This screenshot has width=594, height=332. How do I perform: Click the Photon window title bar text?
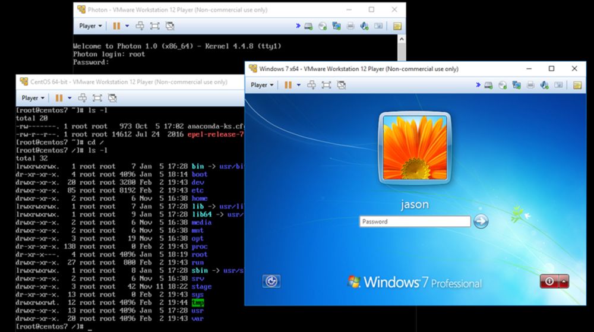click(x=177, y=10)
